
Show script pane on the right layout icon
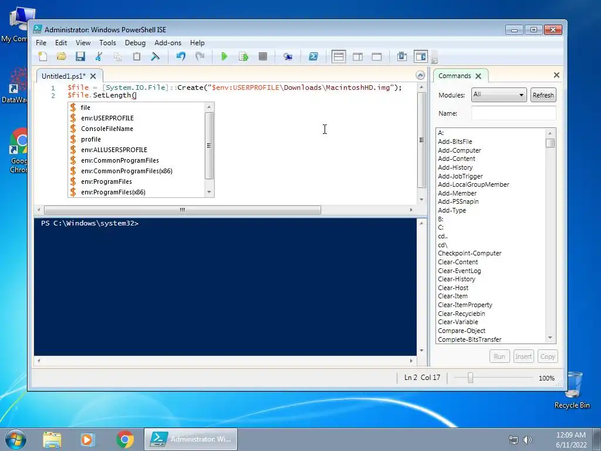pos(357,57)
